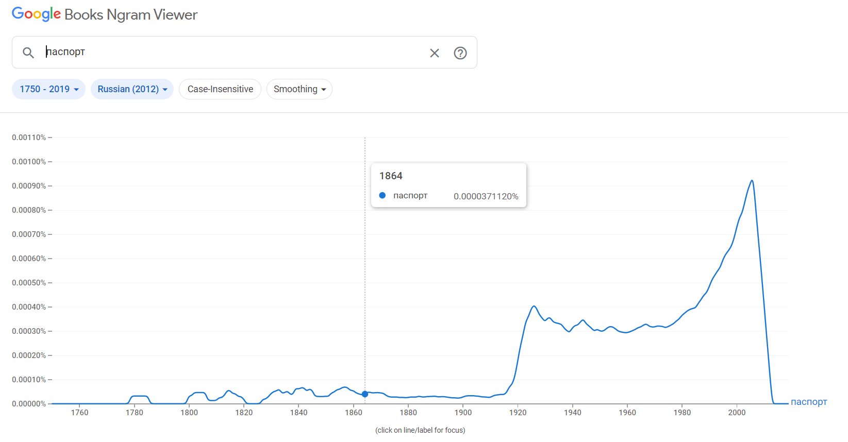
Task: Open the Smoothing dropdown
Action: (299, 89)
